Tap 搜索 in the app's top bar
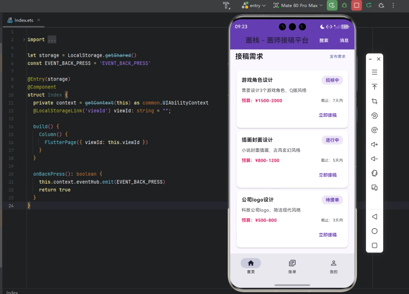This screenshot has height=294, width=409. click(324, 40)
